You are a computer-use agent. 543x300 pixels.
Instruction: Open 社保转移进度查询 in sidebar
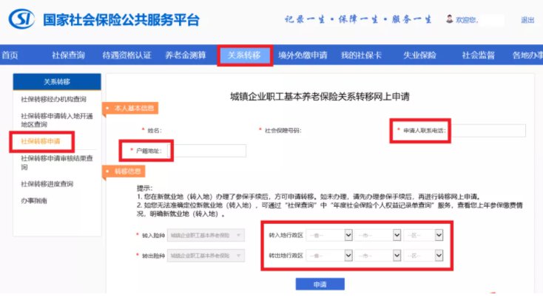click(47, 184)
